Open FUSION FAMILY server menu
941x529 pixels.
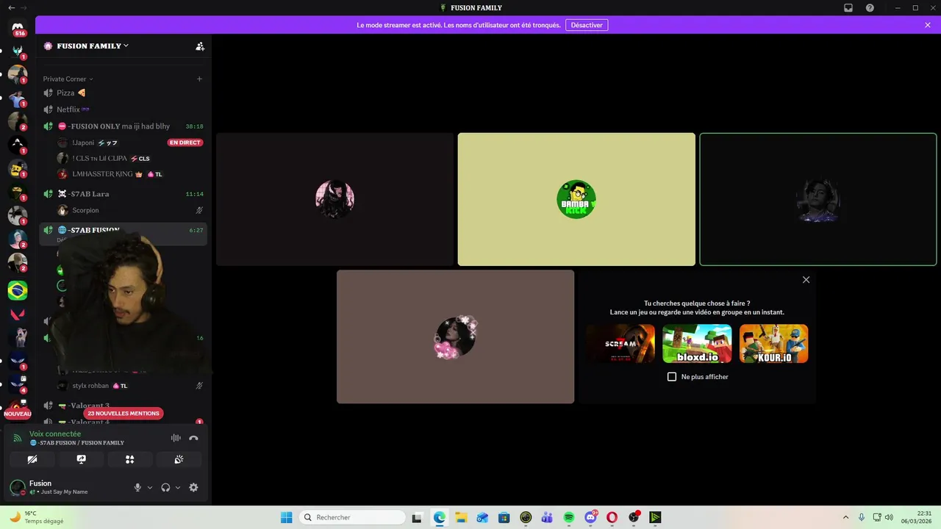93,46
